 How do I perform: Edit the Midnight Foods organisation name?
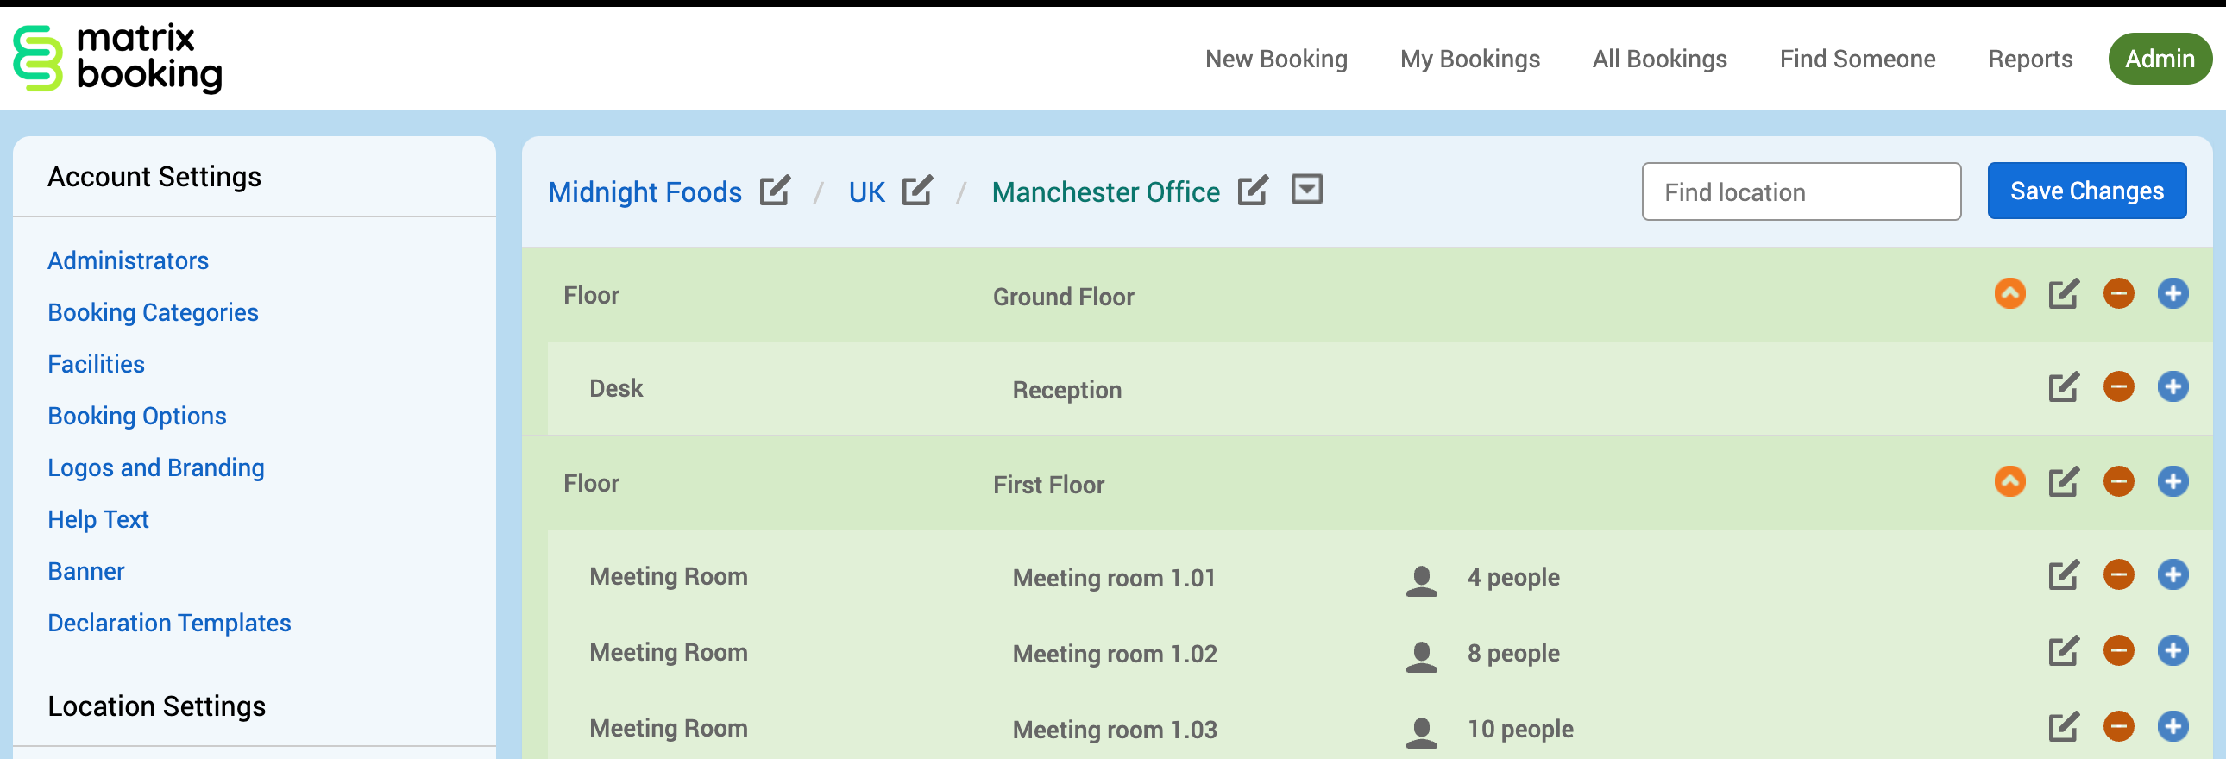pyautogui.click(x=774, y=191)
